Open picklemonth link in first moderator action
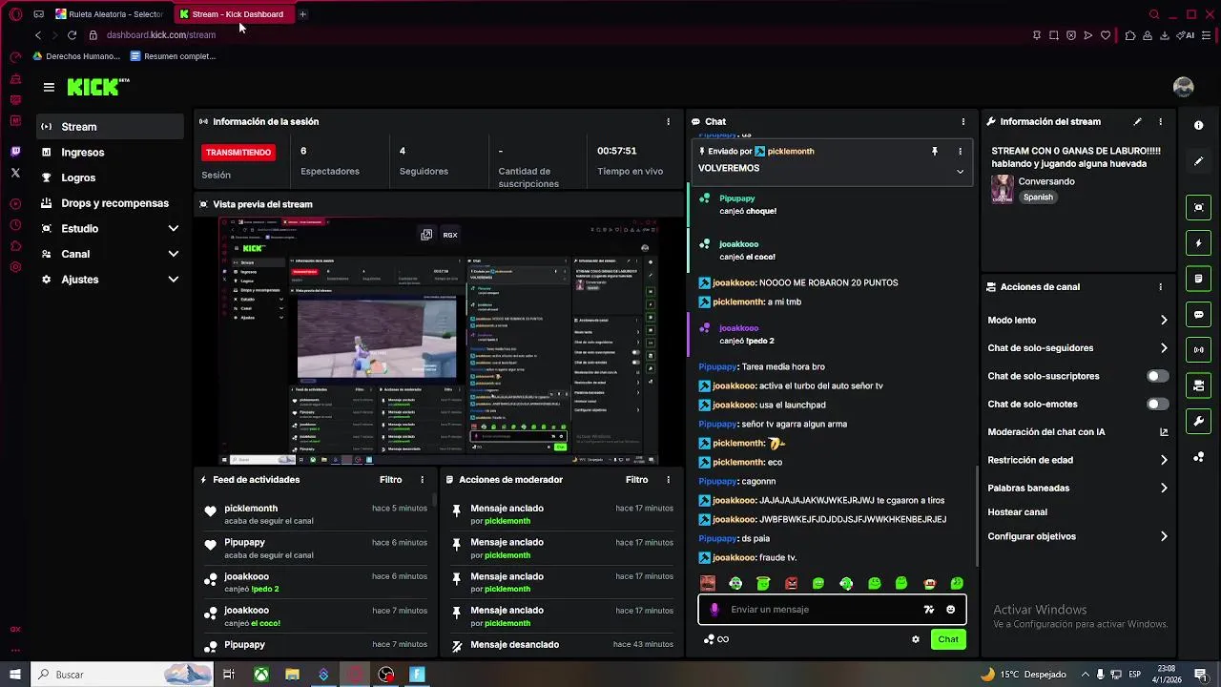Viewport: 1221px width, 687px height. [x=507, y=521]
